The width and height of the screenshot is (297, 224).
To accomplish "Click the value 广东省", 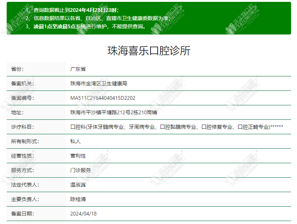I will pyautogui.click(x=78, y=69).
